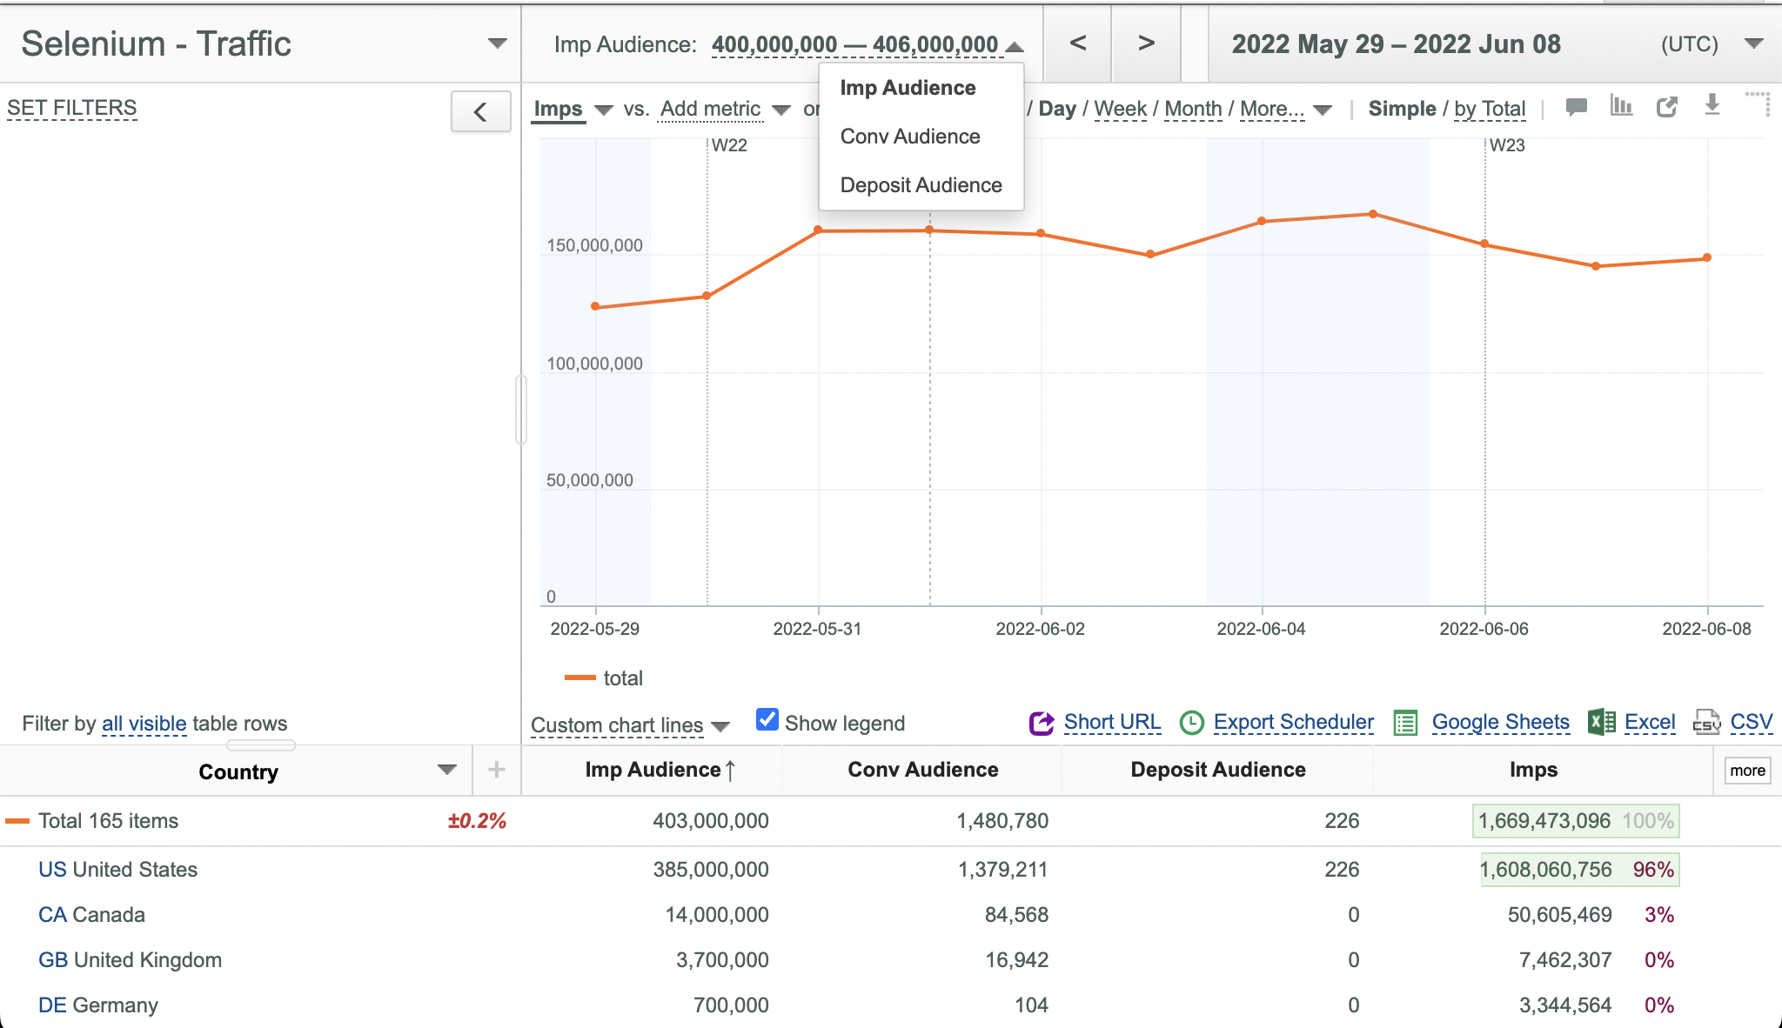Switch to bar chart view icon

point(1621,106)
